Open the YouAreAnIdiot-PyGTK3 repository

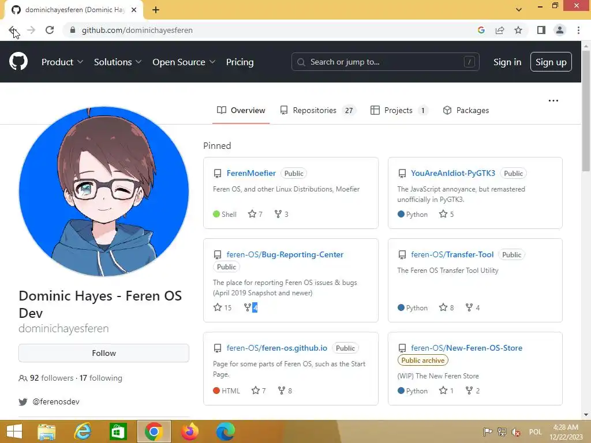point(452,173)
